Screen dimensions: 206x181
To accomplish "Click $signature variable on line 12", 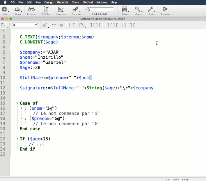I will 33,88.
